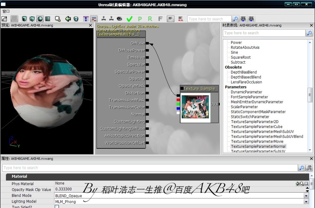Toggle the green R realtime icon
This screenshot has width=315, height=208.
pos(150,19)
